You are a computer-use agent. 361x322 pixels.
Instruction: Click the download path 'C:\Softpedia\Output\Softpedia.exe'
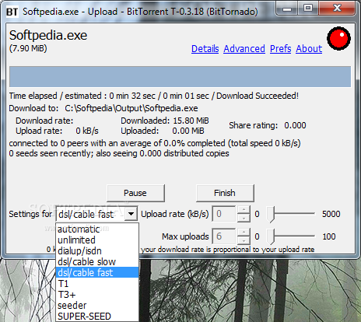coord(131,108)
